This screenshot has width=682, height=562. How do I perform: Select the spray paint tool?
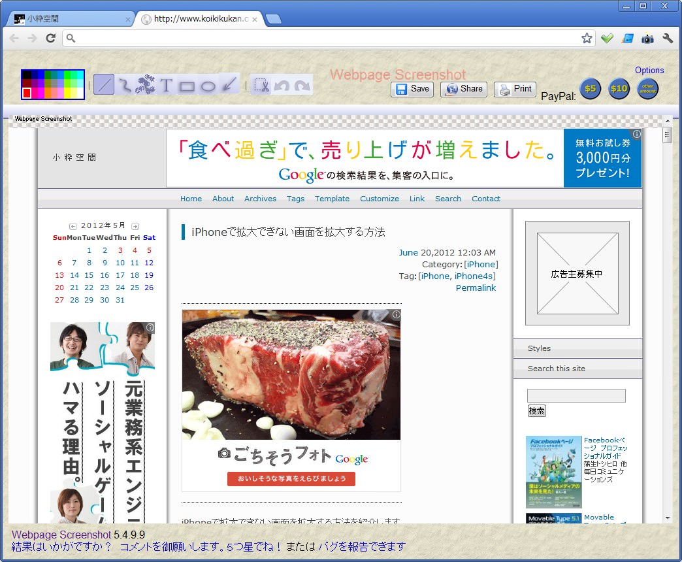(x=145, y=84)
